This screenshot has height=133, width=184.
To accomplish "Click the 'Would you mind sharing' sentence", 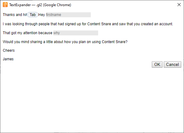I will point(65,42).
